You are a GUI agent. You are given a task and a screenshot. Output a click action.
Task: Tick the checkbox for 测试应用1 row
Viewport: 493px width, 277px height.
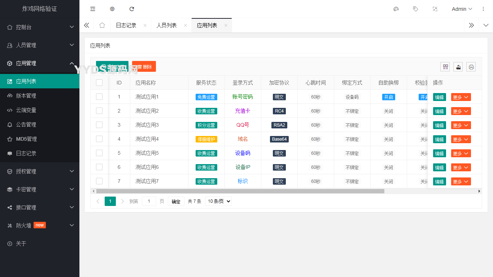(x=99, y=97)
